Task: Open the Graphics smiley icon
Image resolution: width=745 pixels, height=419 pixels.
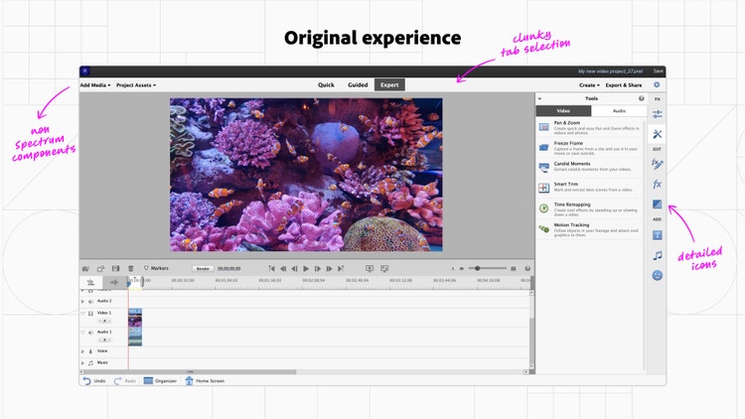Action: (658, 276)
